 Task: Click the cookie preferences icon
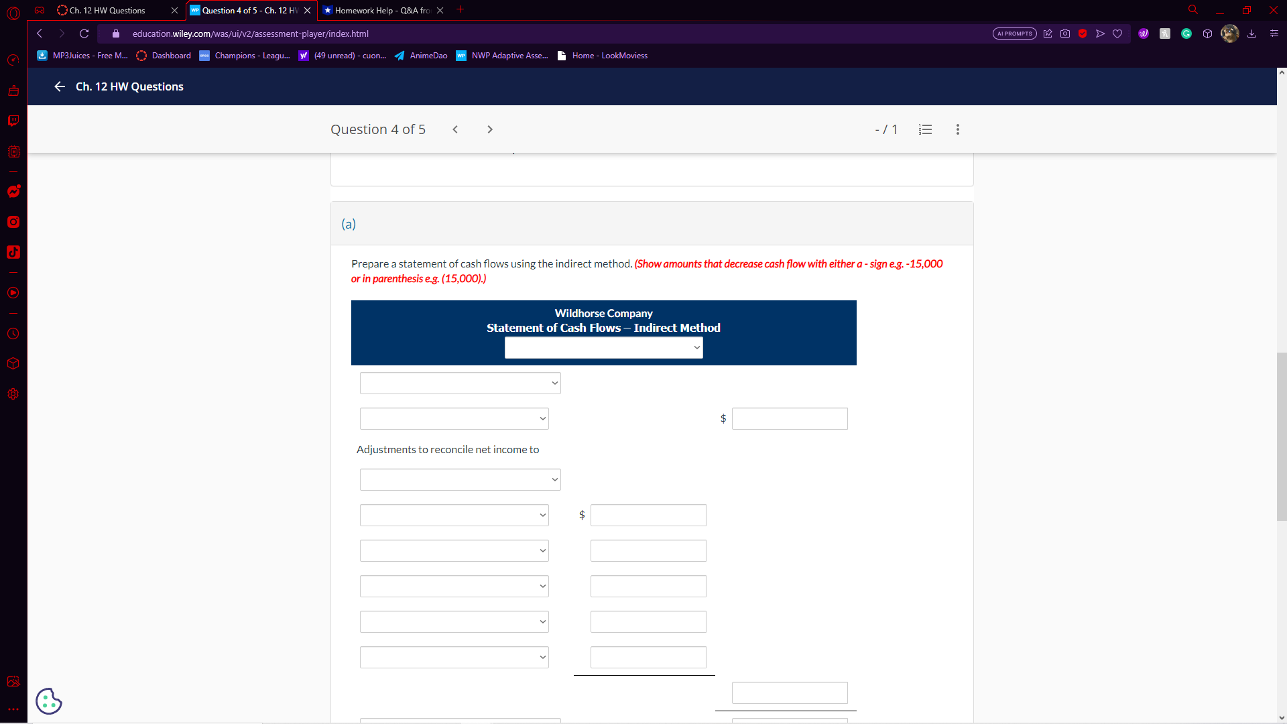[49, 701]
